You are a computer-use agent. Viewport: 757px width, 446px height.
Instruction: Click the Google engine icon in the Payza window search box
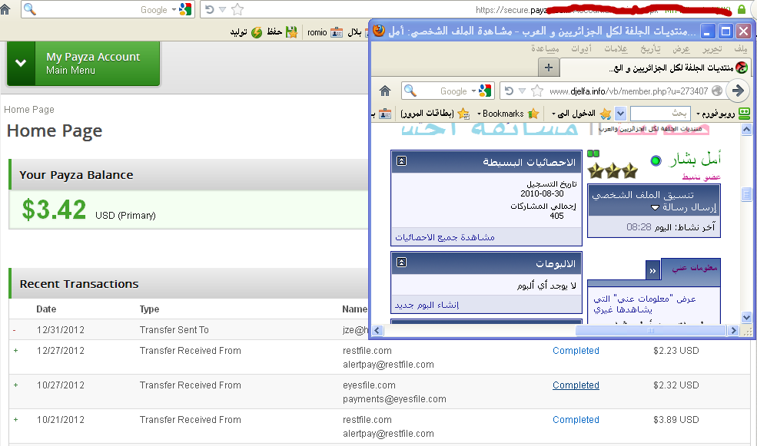pyautogui.click(x=185, y=9)
